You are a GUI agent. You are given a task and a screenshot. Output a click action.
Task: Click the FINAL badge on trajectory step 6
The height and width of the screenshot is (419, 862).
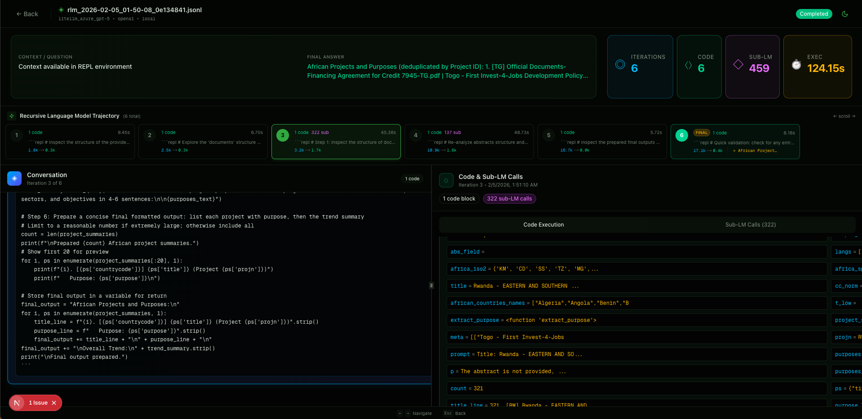click(x=701, y=133)
